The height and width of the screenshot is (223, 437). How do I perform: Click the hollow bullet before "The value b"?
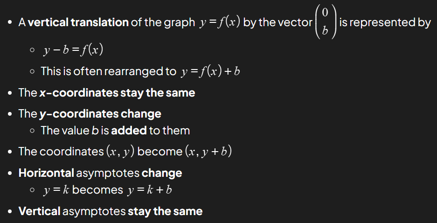pyautogui.click(x=32, y=131)
